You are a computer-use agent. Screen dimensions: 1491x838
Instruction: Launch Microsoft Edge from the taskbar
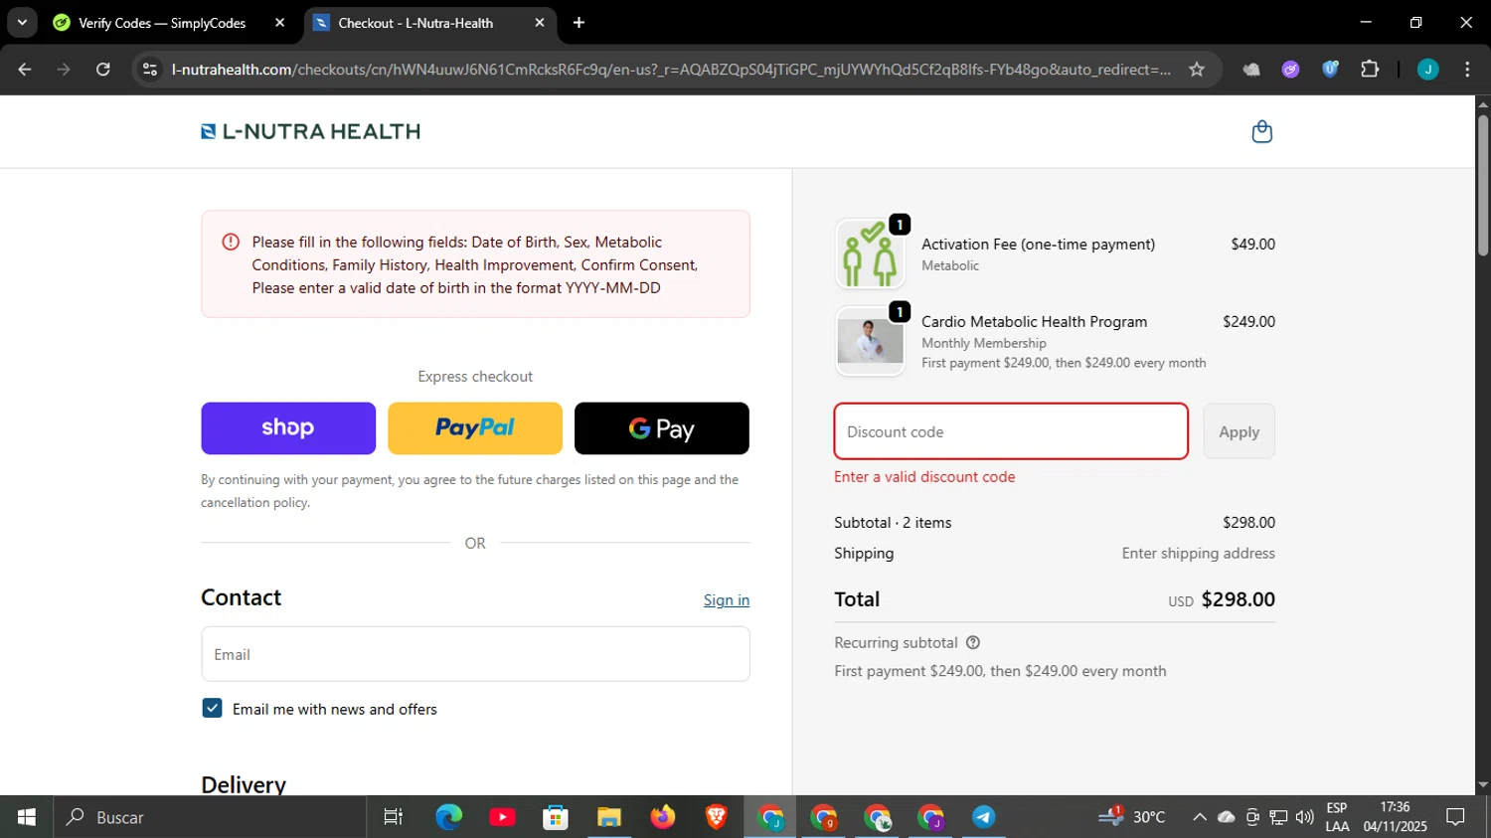448,817
